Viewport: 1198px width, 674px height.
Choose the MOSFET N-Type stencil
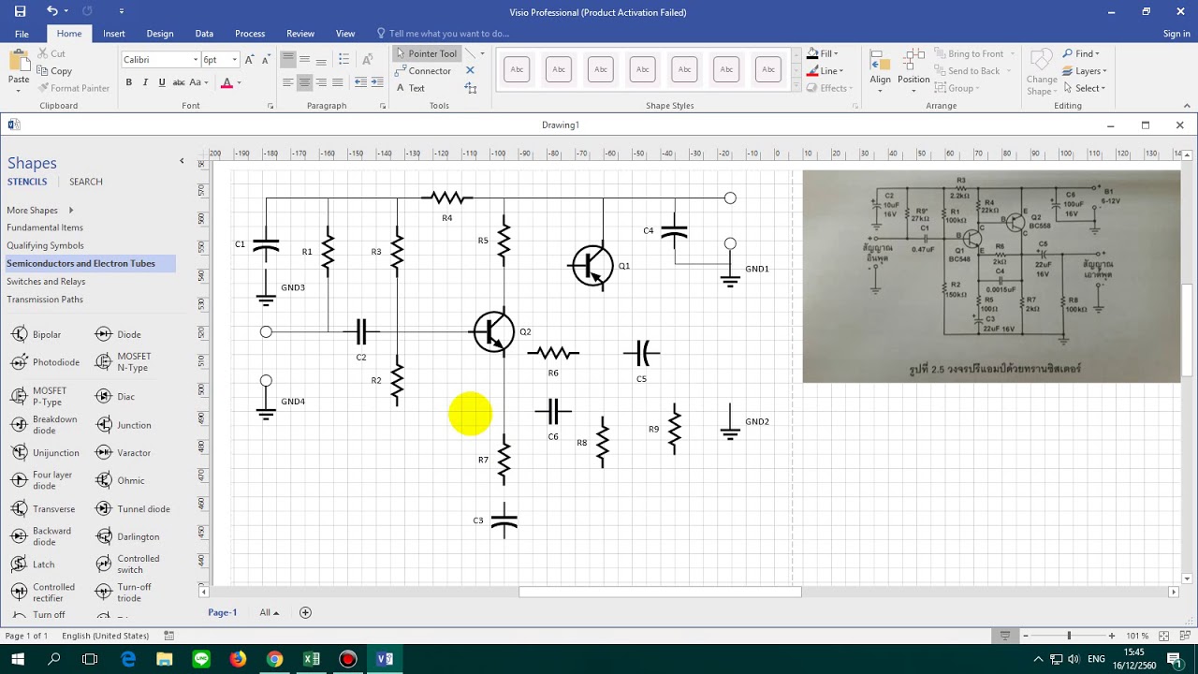click(124, 362)
